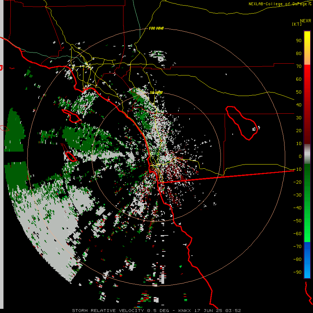Click the -70 knot scale value
The image size is (313, 313).
tap(297, 247)
